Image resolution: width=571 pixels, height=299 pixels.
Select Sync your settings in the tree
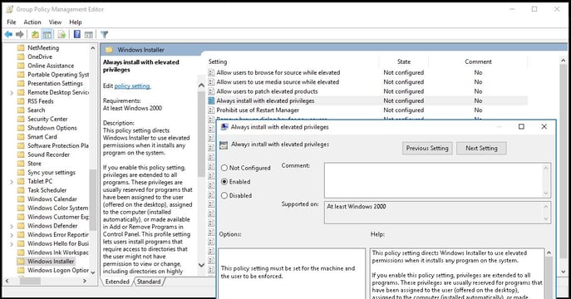click(52, 173)
